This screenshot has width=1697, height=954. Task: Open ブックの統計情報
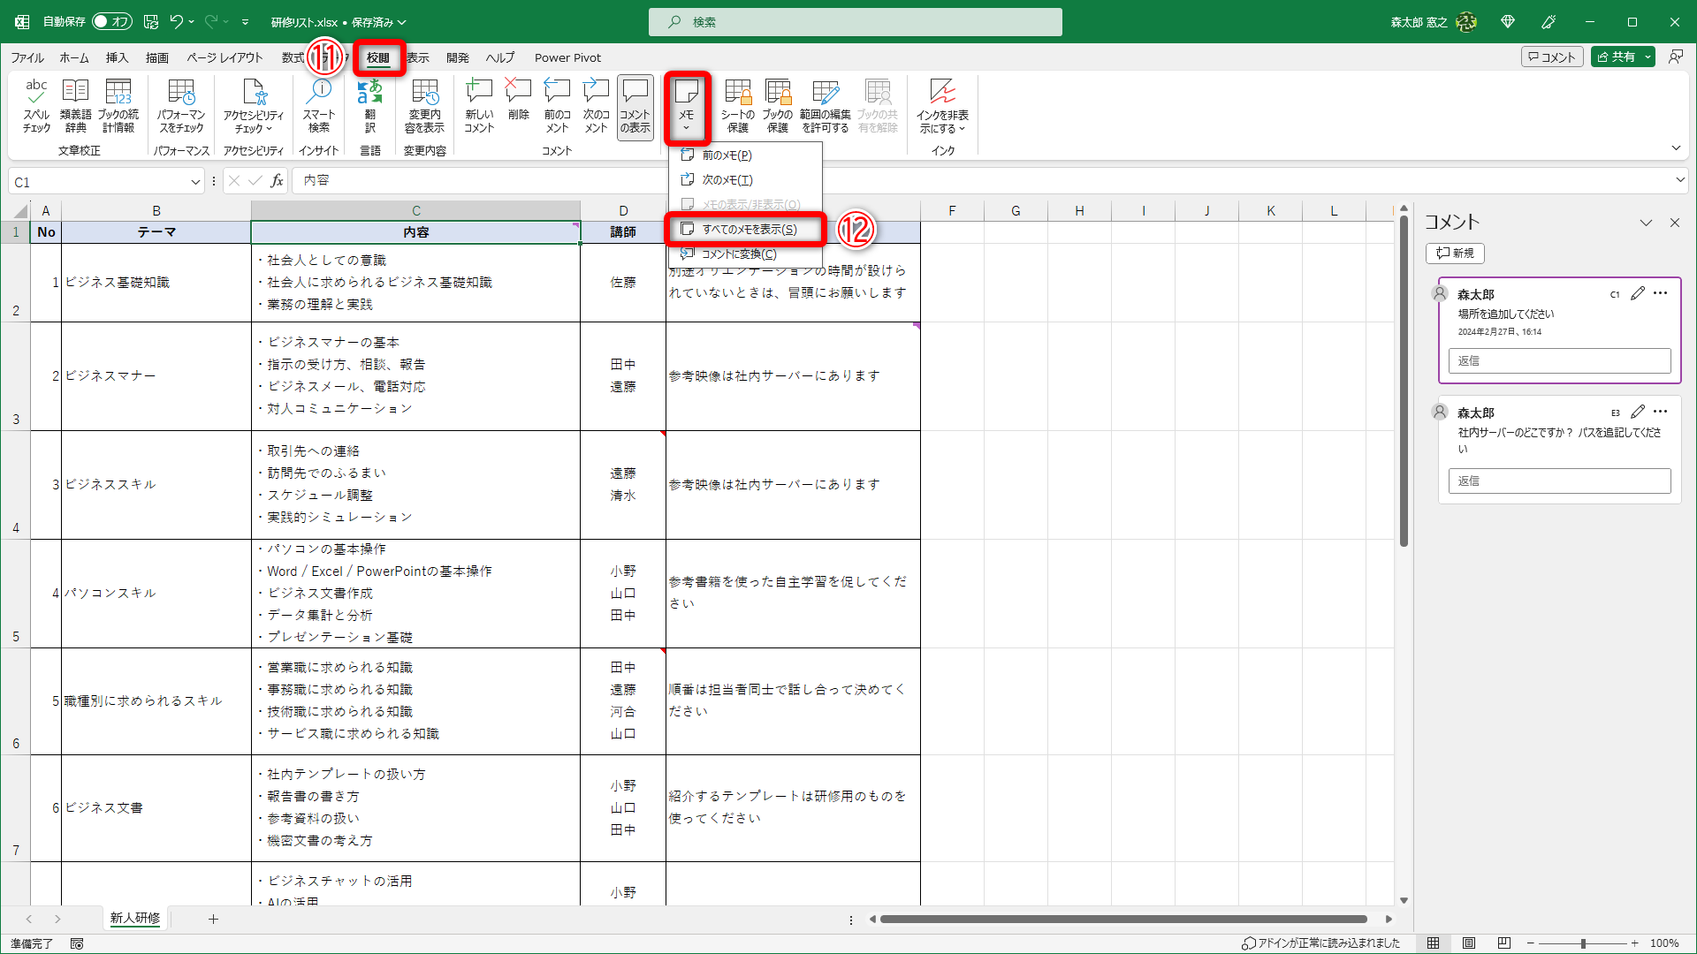pyautogui.click(x=118, y=104)
